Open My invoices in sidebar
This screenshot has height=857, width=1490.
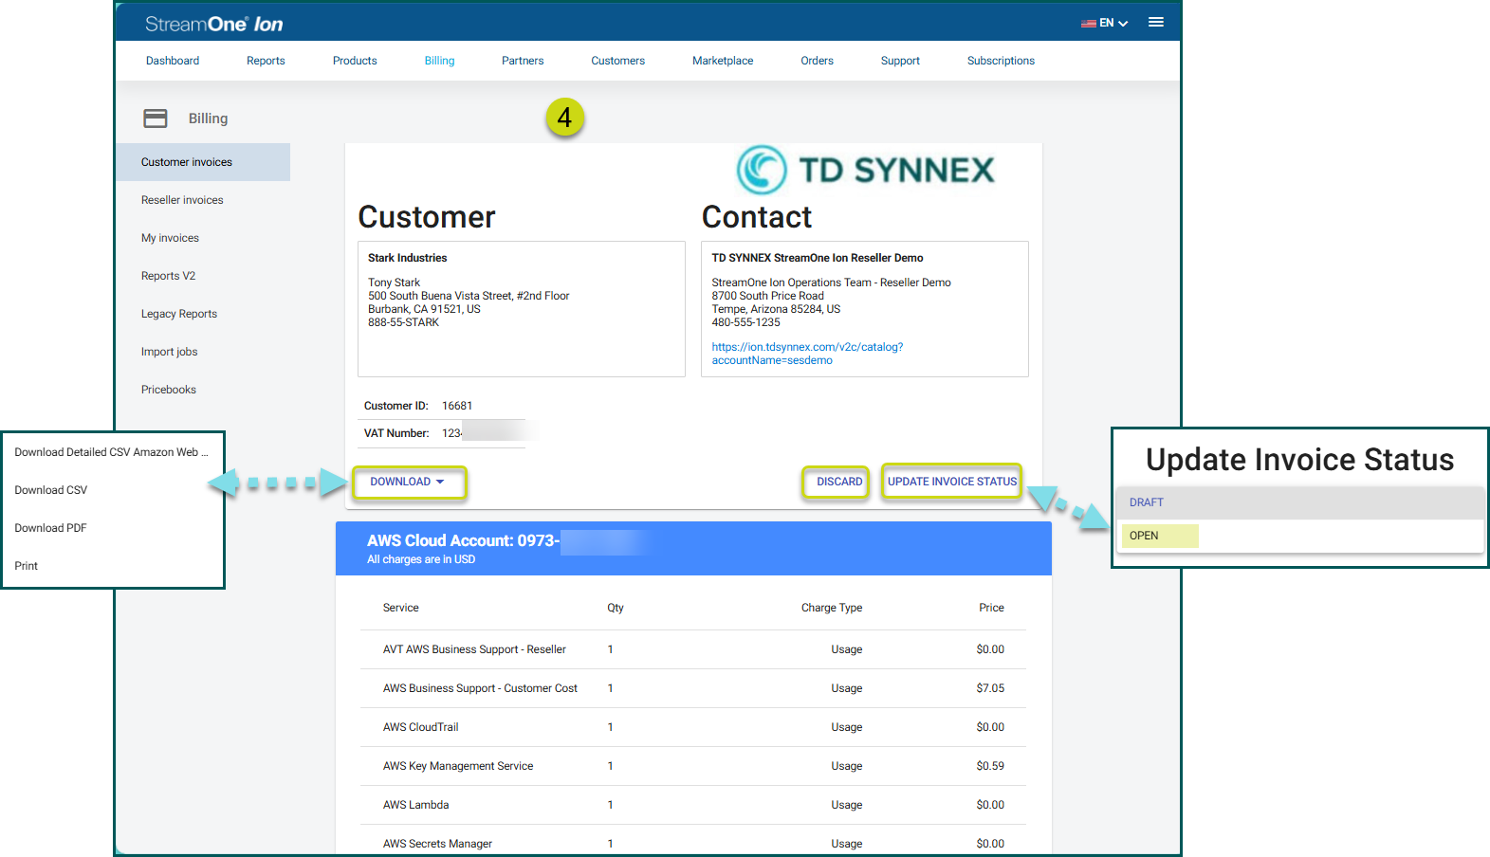pyautogui.click(x=170, y=238)
